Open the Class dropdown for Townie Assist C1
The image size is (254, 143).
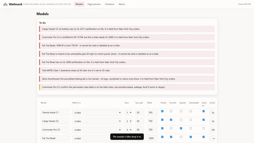(128, 113)
